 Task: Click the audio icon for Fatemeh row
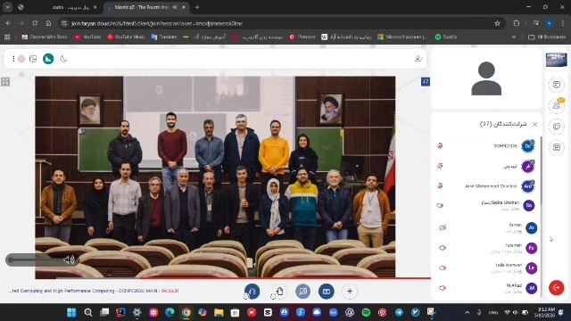pyautogui.click(x=443, y=248)
